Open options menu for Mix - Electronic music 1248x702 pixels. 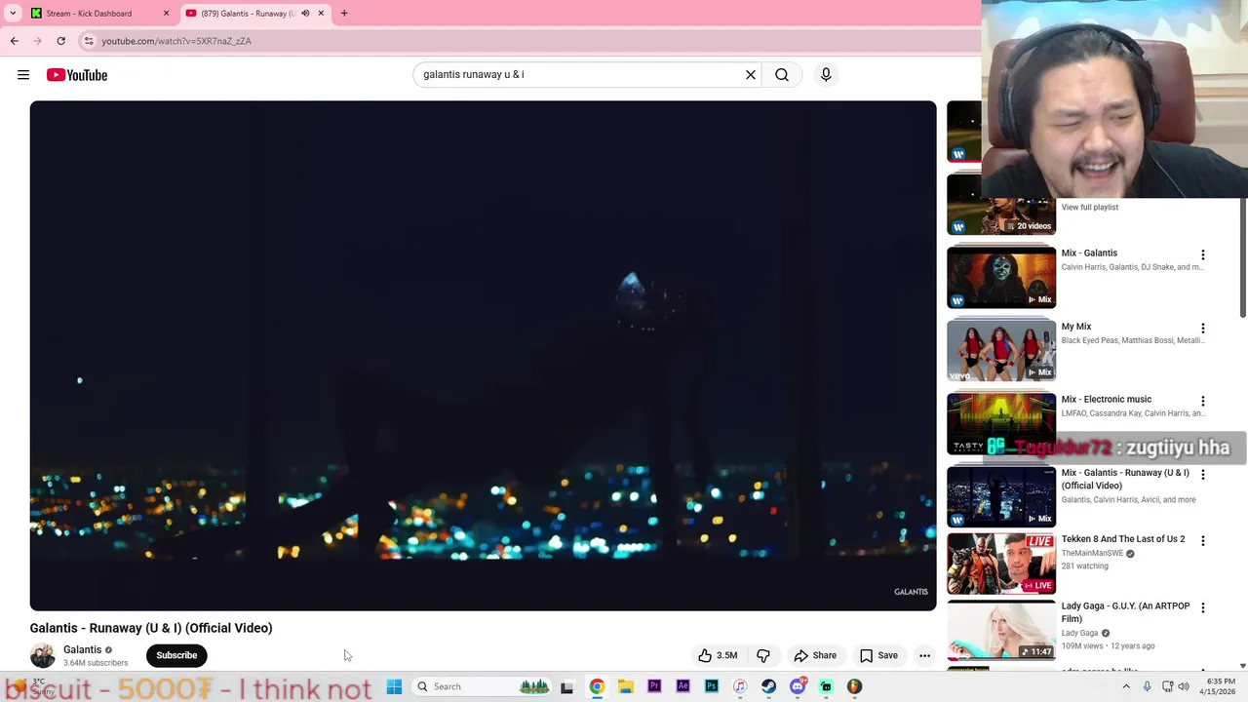click(1202, 401)
